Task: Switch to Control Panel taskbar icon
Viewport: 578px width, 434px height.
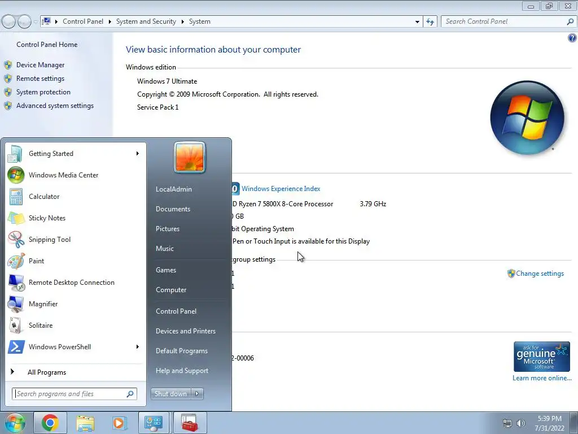Action: point(154,423)
